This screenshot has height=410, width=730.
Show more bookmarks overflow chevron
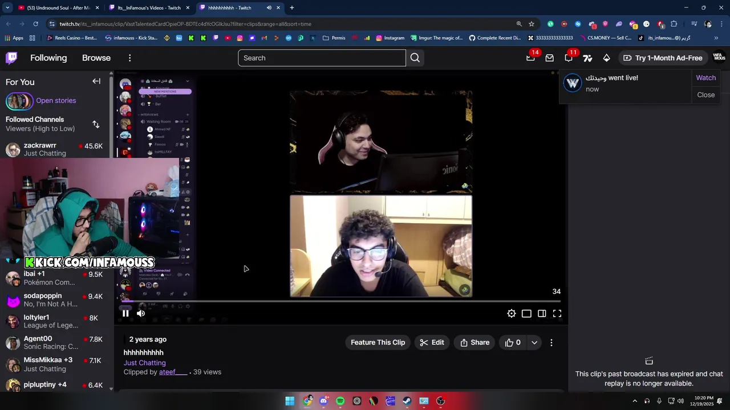(716, 38)
